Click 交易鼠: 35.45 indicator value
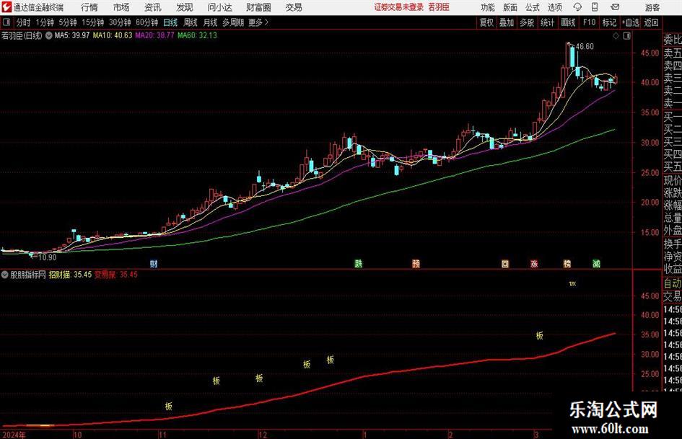 116,275
